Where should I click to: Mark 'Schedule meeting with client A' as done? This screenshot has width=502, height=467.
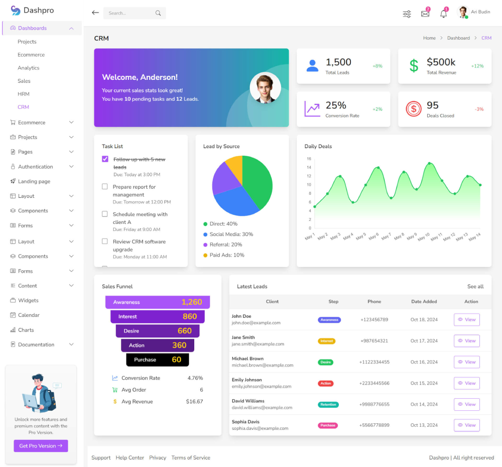(104, 214)
